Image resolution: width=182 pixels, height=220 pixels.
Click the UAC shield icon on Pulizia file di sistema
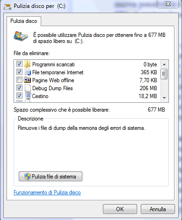click(x=28, y=177)
